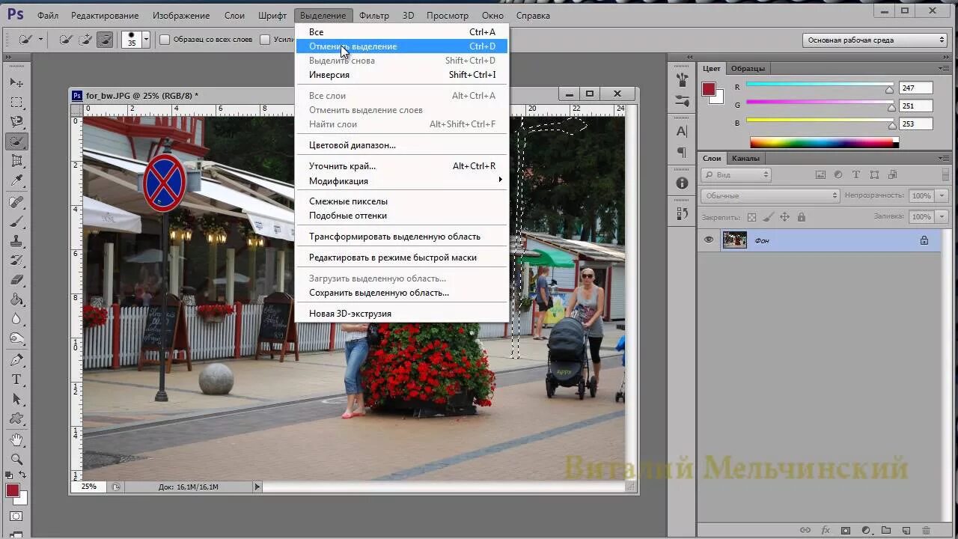Viewport: 958px width, 539px height.
Task: Toggle lock all in Закрепить row
Action: 801,217
